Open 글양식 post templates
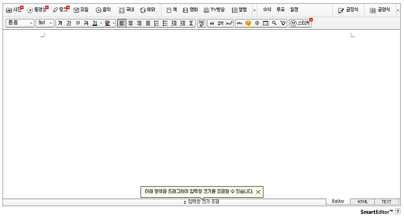This screenshot has width=404, height=218. [x=380, y=10]
